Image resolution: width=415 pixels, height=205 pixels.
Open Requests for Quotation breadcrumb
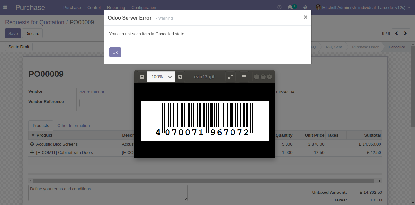(x=35, y=22)
